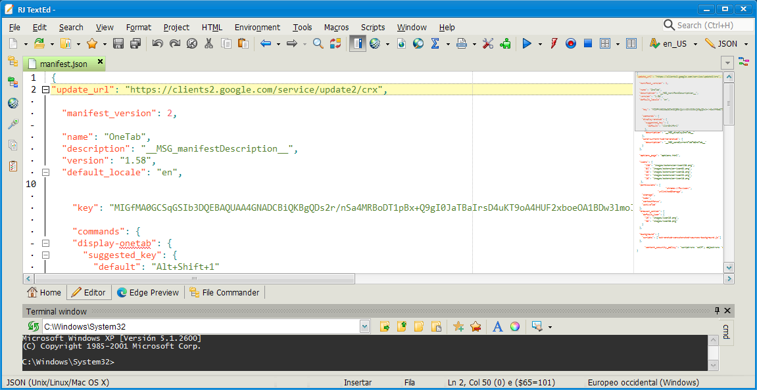This screenshot has width=757, height=390.
Task: Cut selection with the scissors icon
Action: pyautogui.click(x=208, y=44)
